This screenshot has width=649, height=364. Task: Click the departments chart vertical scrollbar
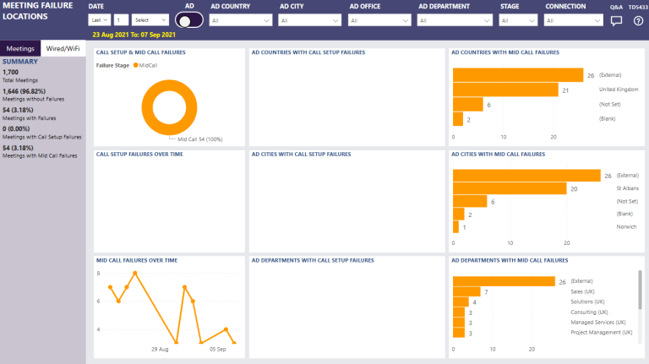(640, 290)
